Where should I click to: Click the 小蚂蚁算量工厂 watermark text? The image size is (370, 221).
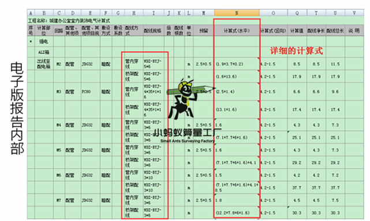click(x=188, y=133)
